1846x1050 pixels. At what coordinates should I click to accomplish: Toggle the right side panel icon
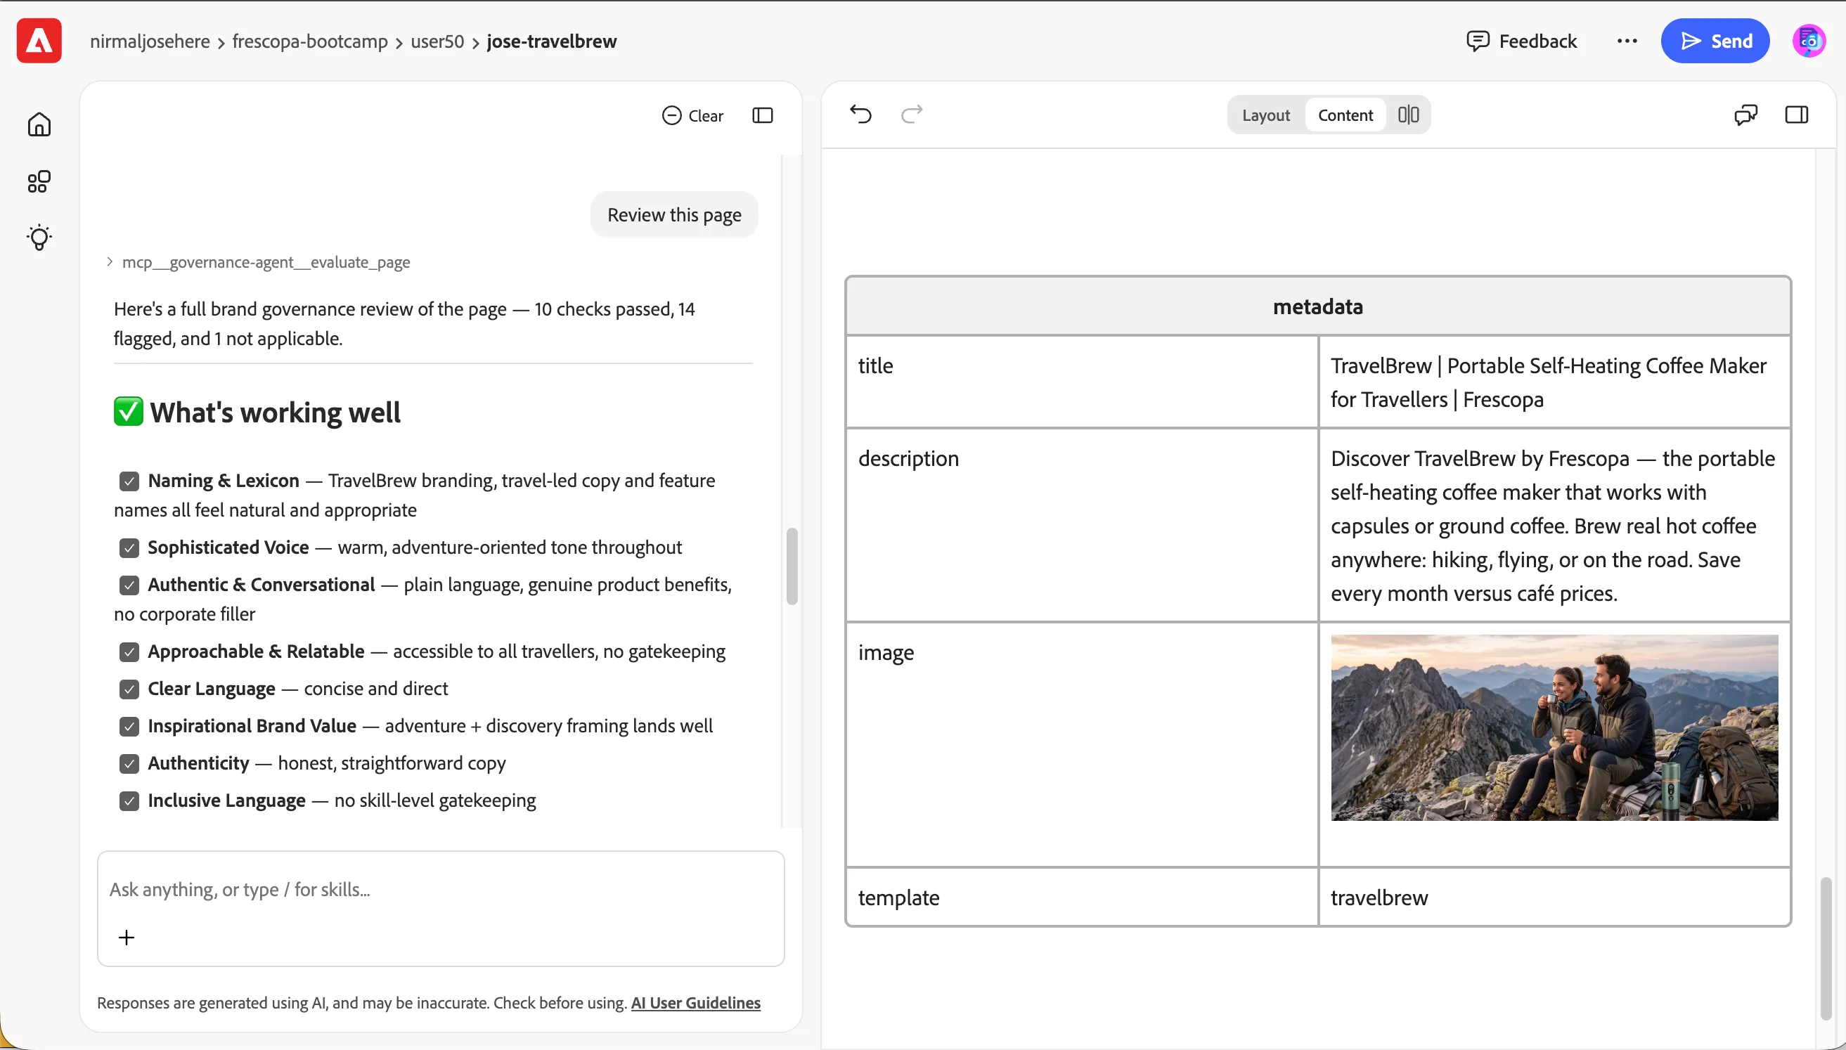(x=1796, y=115)
